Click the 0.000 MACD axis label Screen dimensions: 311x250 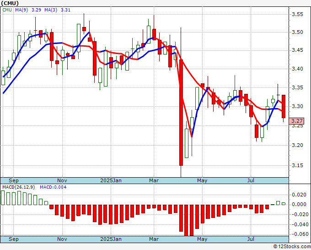[299, 204]
